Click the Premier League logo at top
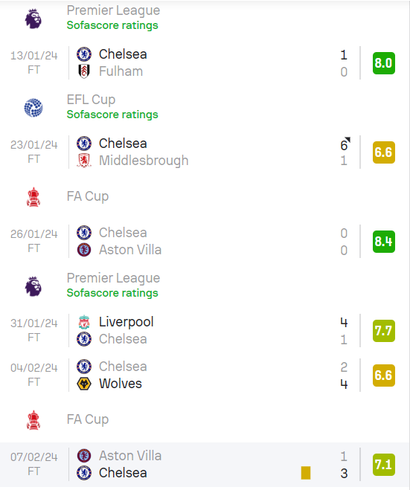The image size is (410, 490). [x=33, y=19]
